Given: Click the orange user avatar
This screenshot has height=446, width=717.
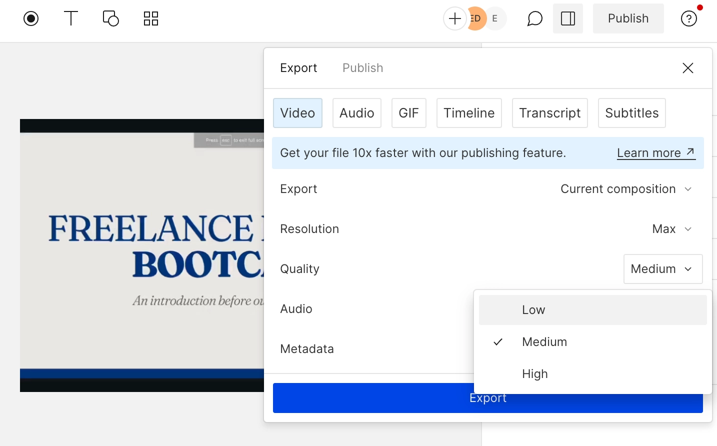Looking at the screenshot, I should pos(476,19).
